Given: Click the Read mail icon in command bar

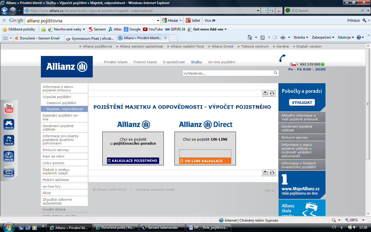Looking at the screenshot, I should [x=275, y=37].
